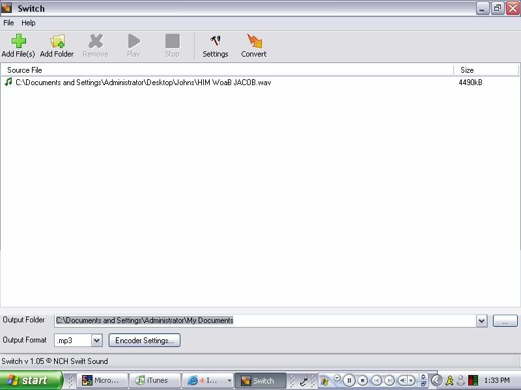The width and height of the screenshot is (521, 390).
Task: Click the Add Folder toolbar icon
Action: click(57, 42)
